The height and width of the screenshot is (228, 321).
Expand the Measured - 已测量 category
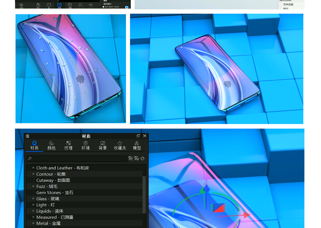[33, 217]
